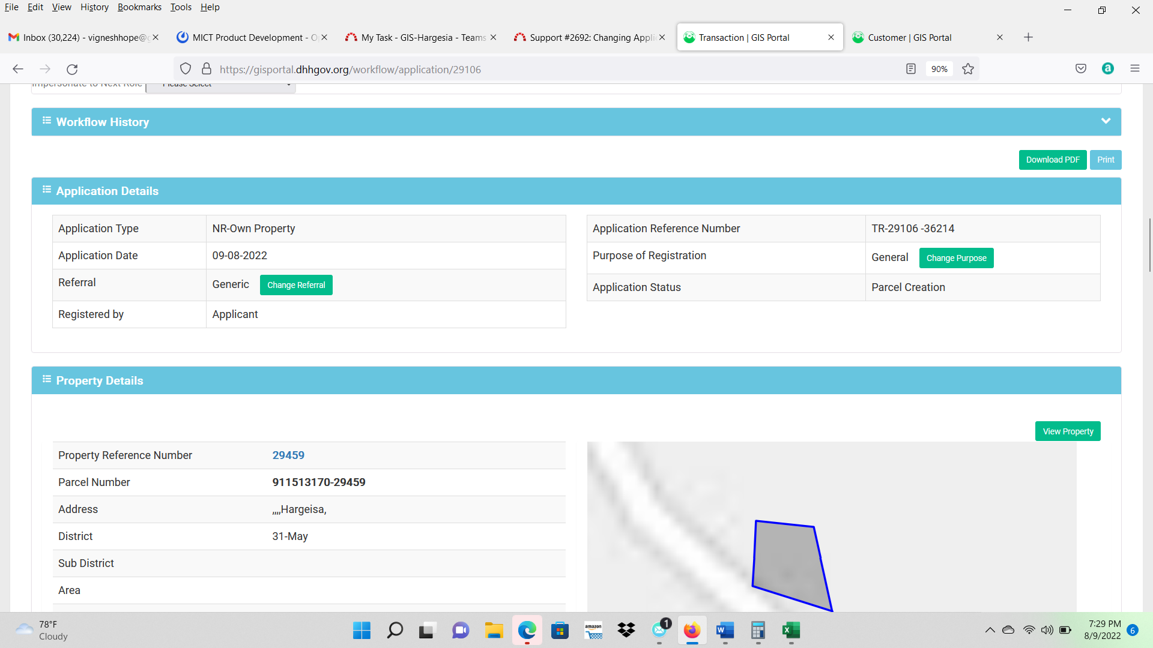Click the page vertical scrollbar thumb
1153x648 pixels.
click(x=1149, y=244)
